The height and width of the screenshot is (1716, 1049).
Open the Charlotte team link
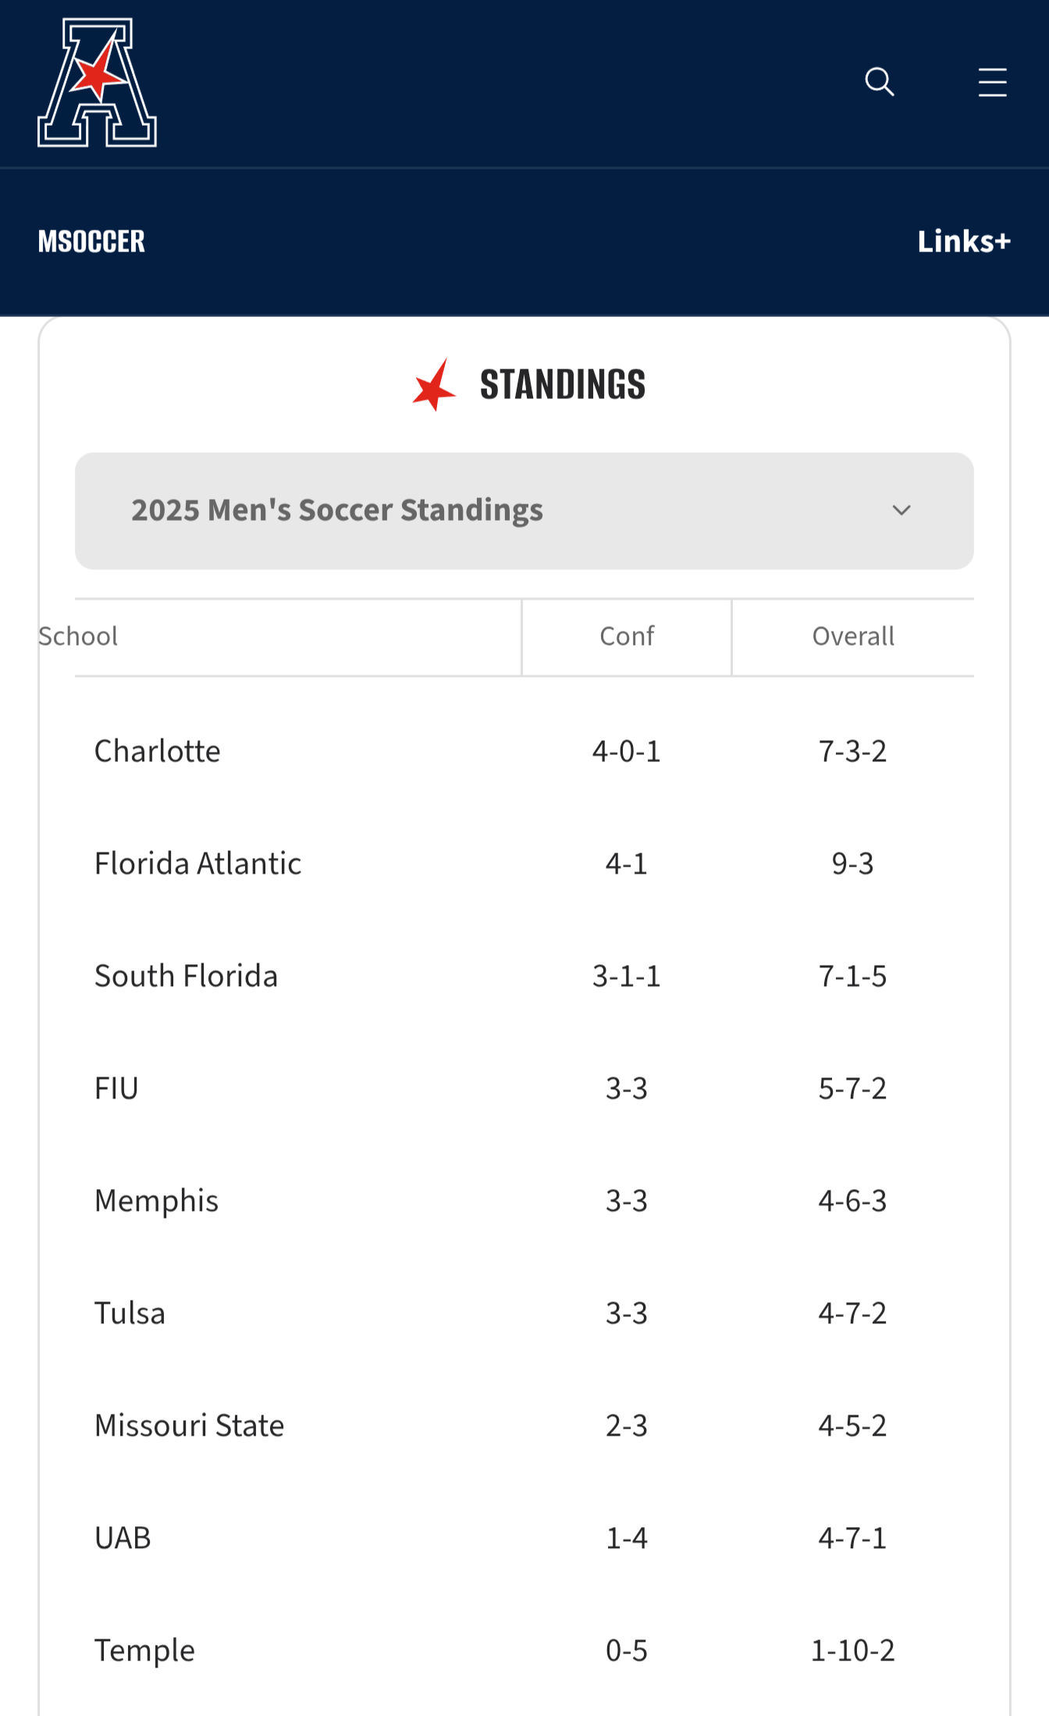tap(158, 751)
